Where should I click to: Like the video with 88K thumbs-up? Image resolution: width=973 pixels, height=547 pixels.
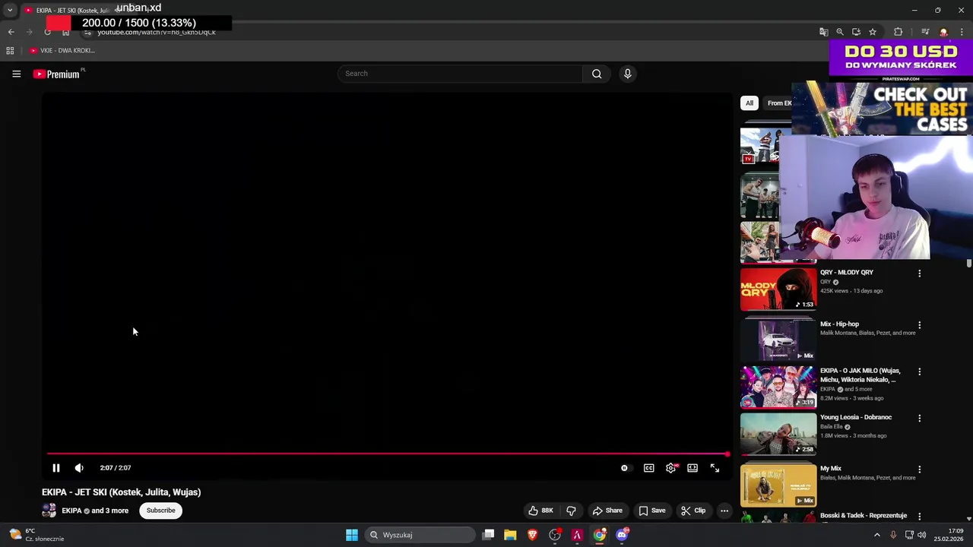click(x=540, y=511)
